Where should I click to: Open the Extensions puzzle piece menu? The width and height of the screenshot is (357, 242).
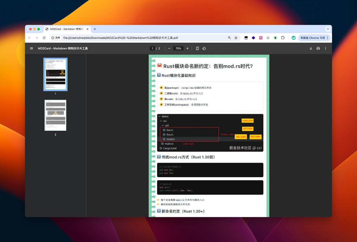tap(283, 38)
